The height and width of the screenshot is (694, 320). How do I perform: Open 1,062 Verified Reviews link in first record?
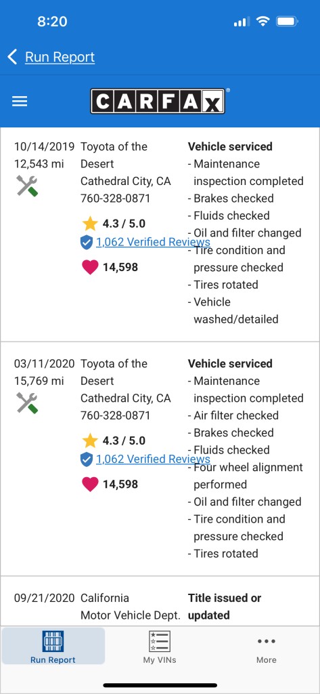[x=153, y=242]
